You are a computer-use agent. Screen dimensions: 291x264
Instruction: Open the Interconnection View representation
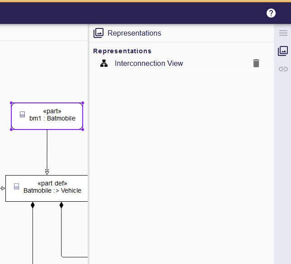coord(149,64)
